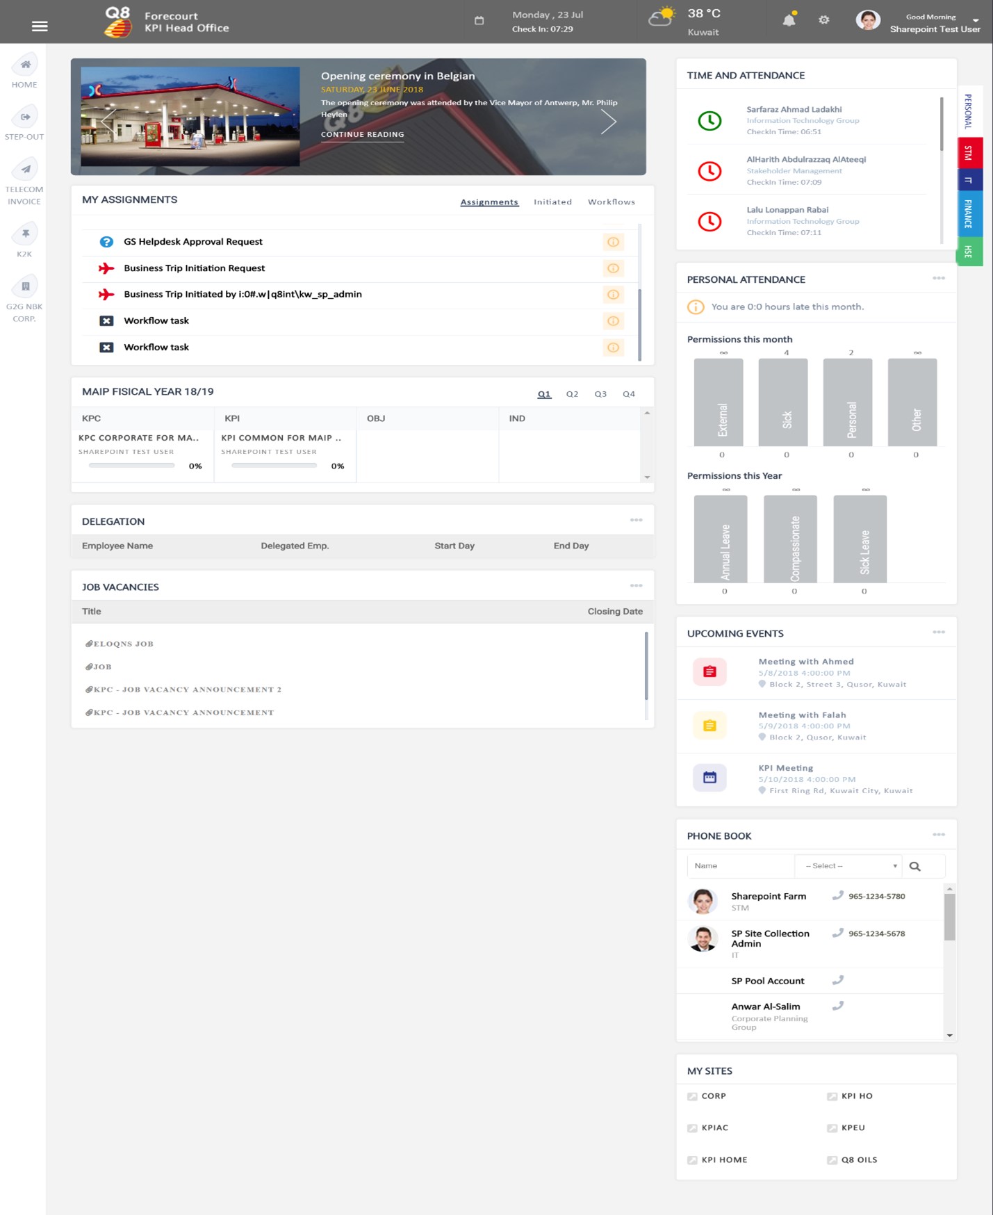This screenshot has width=993, height=1215.
Task: Click the phone book search icon
Action: pyautogui.click(x=915, y=866)
